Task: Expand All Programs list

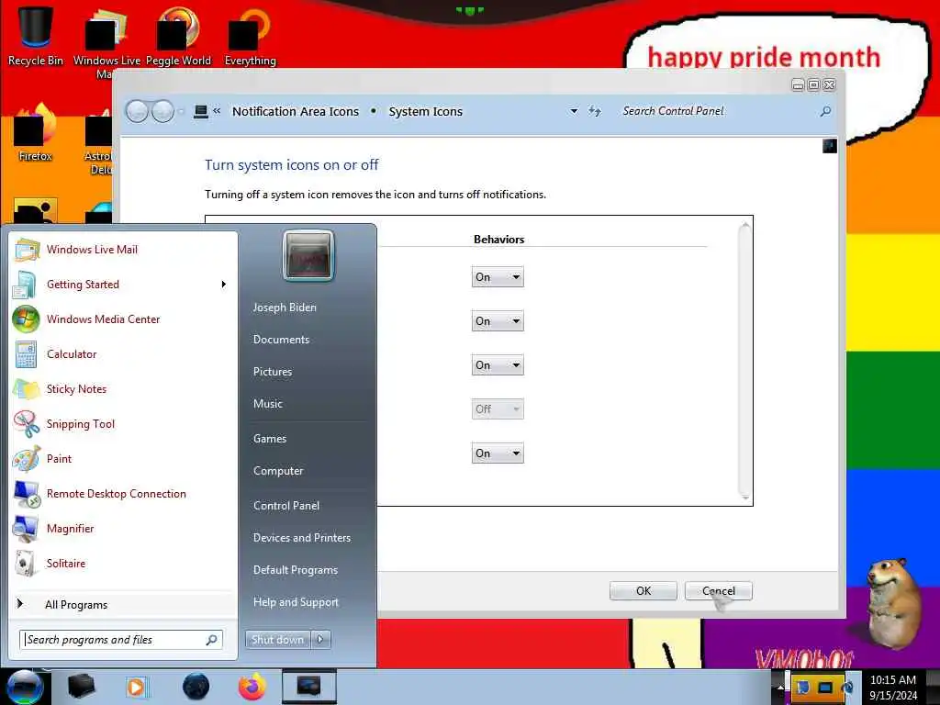Action: tap(123, 604)
